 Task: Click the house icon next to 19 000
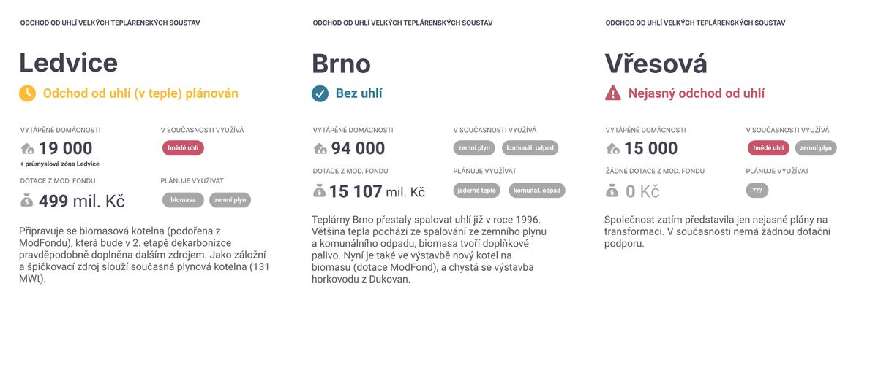point(28,149)
